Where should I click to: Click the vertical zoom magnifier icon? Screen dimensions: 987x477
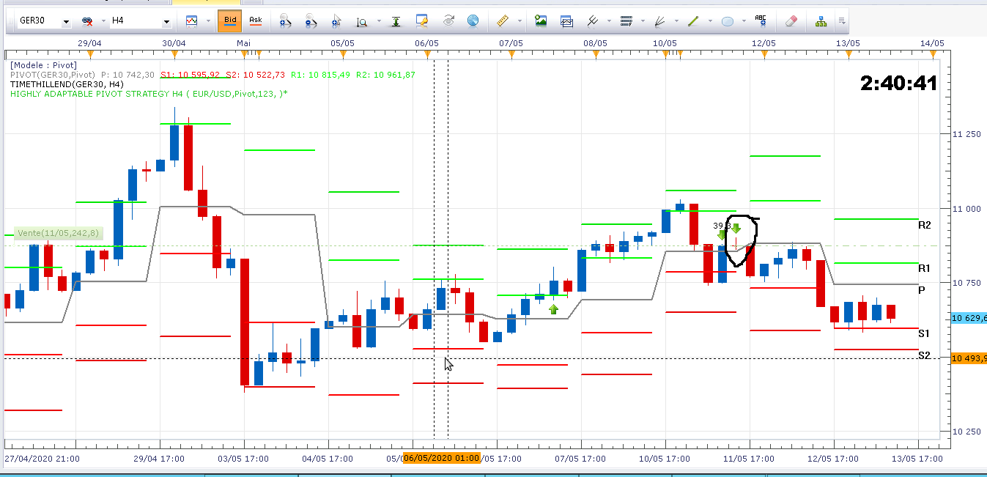tap(362, 21)
